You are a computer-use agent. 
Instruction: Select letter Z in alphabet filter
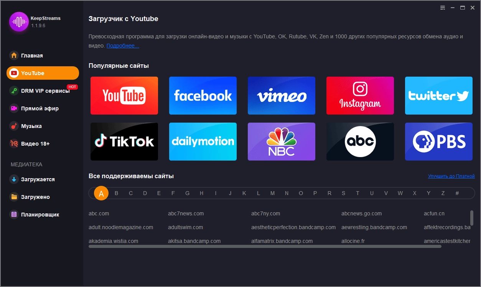coord(443,194)
